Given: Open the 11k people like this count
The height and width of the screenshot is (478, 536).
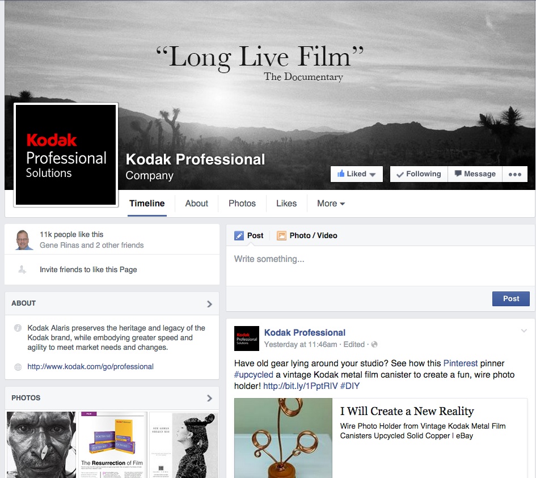Looking at the screenshot, I should tap(71, 234).
